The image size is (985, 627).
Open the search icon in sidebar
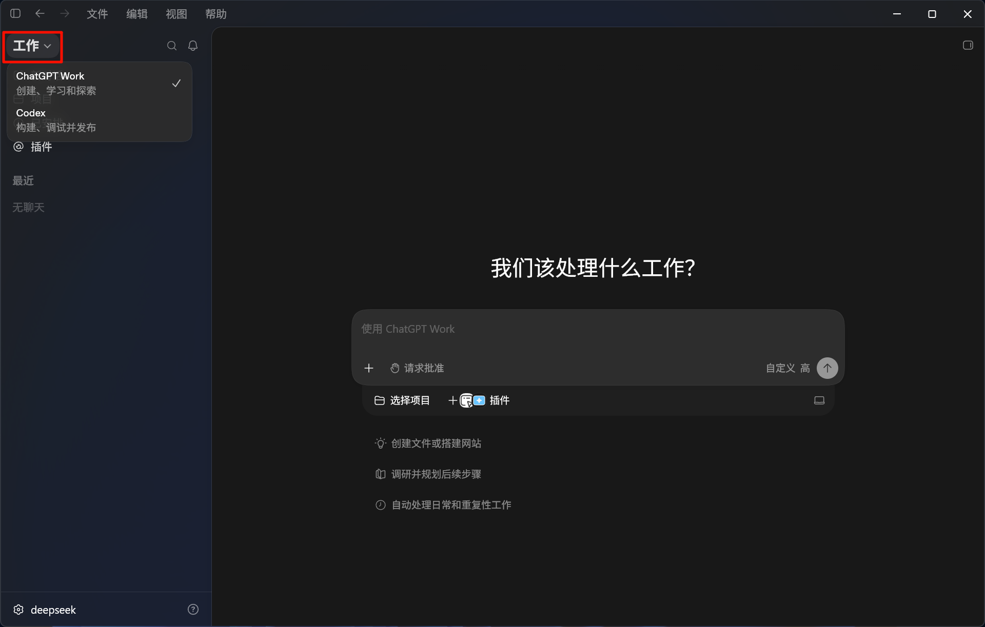point(172,46)
